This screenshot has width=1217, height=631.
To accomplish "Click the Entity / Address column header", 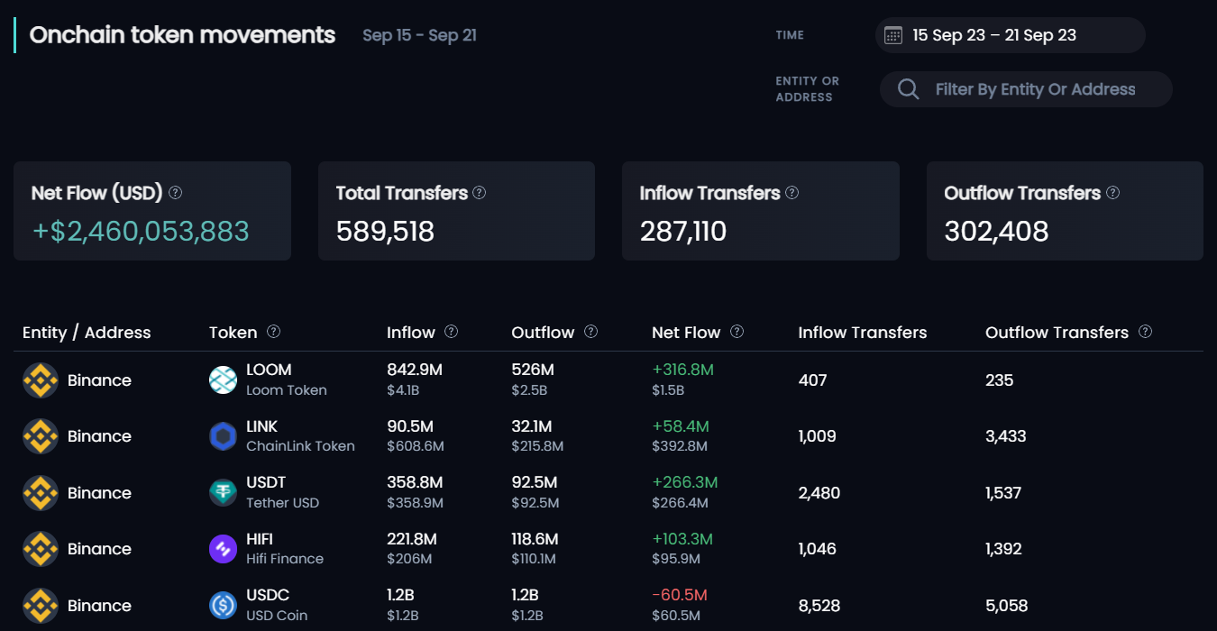I will tap(87, 333).
